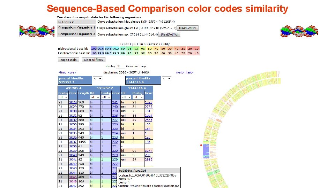Open the Hit filter dropdown under 1144316.4
This screenshot has width=335, height=188.
pyautogui.click(x=126, y=97)
